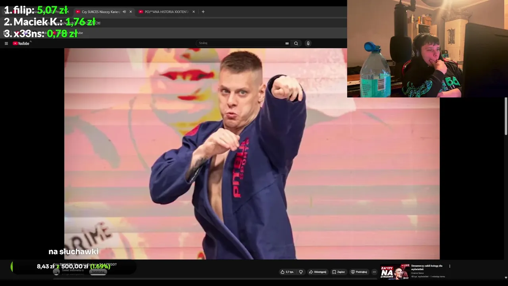
Task: Click the page vertical scrollbar
Action: point(506,116)
